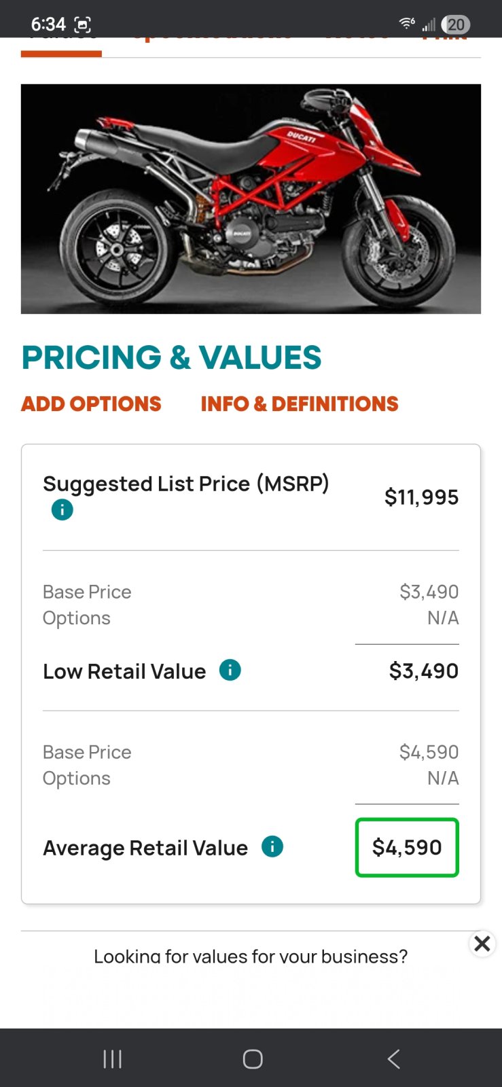The image size is (502, 1087).
Task: Show the Average Retail Value info tooltip
Action: [272, 847]
